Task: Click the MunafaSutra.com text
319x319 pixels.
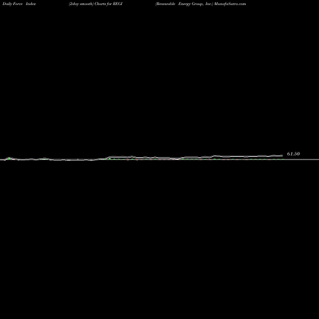Action: click(230, 4)
